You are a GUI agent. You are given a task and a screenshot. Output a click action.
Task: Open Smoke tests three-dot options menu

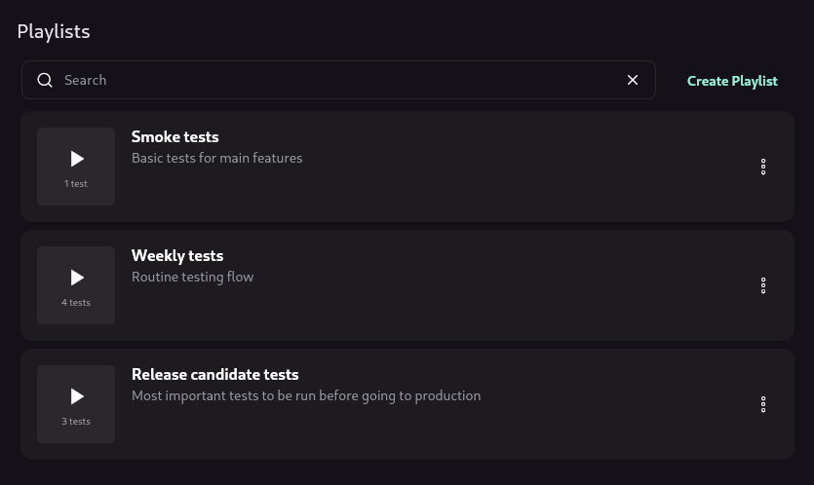point(763,167)
